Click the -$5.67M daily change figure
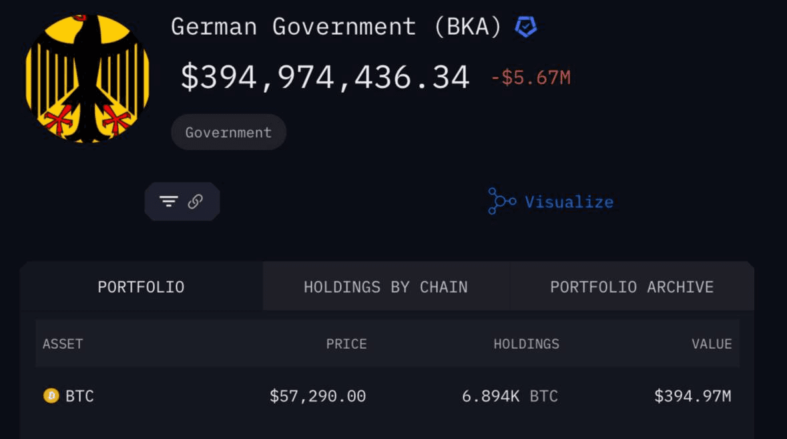787x439 pixels. (532, 77)
